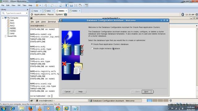Open Google Chrome from taskbar

click(58, 108)
